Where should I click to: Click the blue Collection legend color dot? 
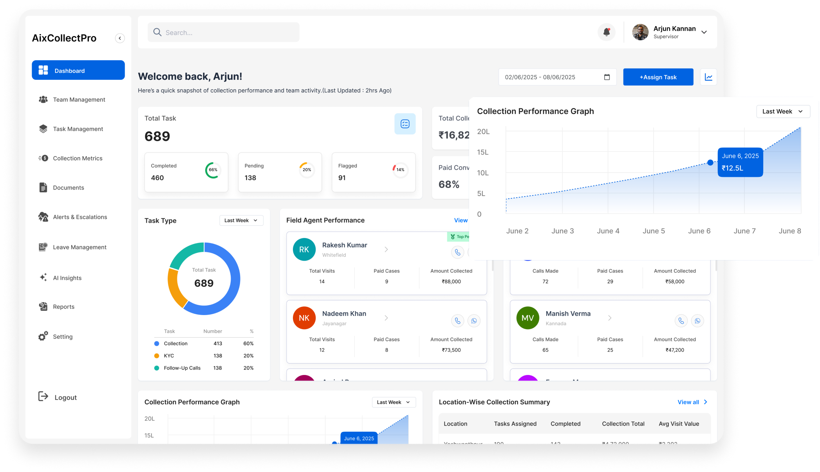coord(157,344)
